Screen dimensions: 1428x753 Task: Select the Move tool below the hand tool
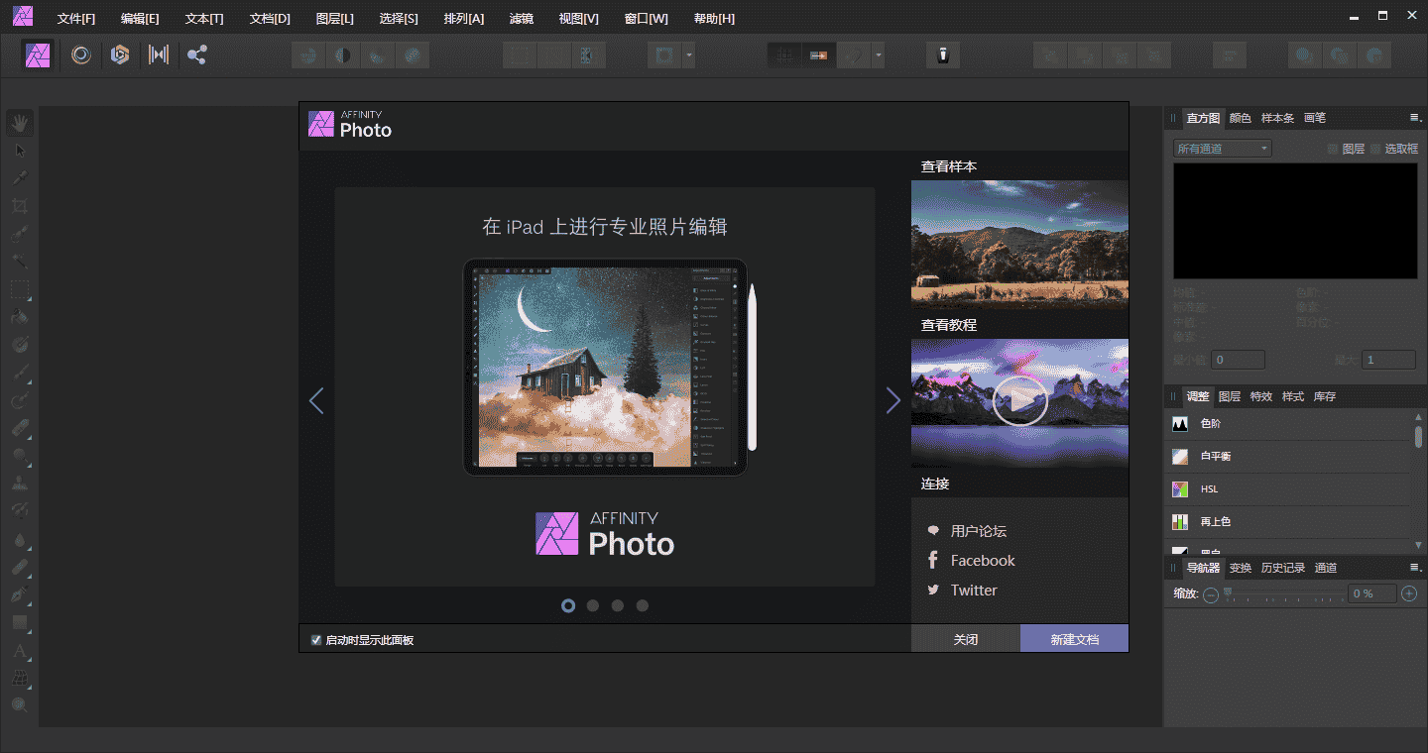point(19,150)
